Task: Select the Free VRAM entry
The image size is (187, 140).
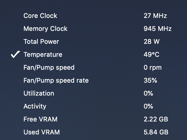Action: (40, 119)
